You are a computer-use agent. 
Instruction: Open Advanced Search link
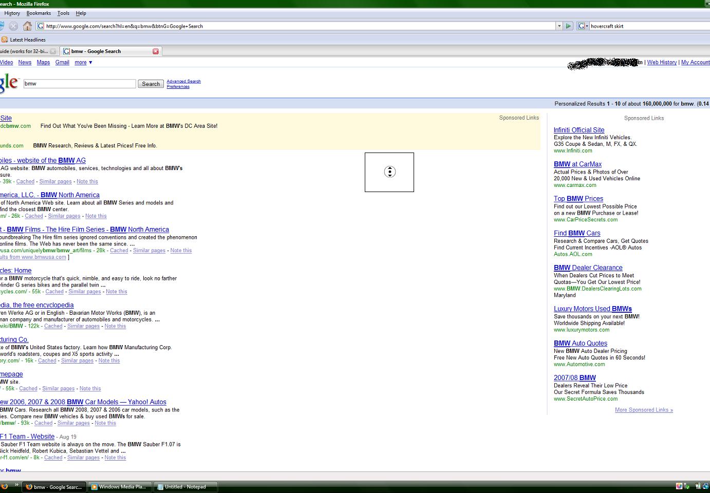click(x=183, y=81)
